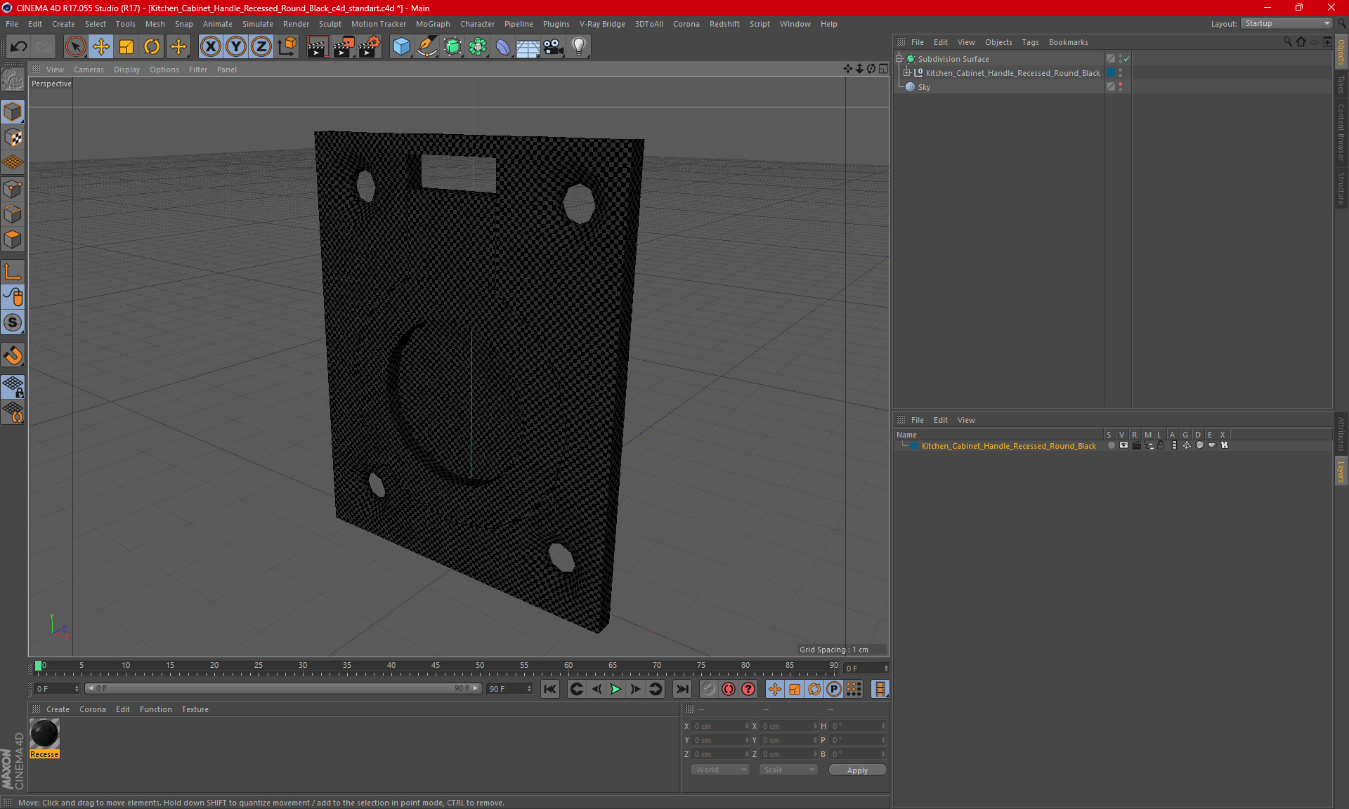Click the preview range slider bar
1349x809 pixels.
click(283, 688)
